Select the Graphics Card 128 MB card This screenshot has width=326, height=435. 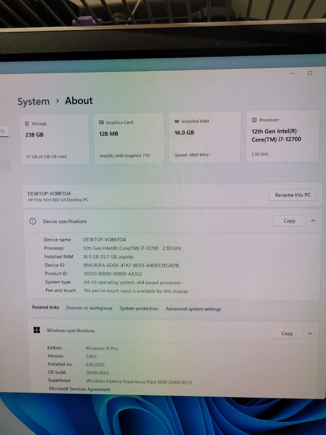(x=129, y=138)
